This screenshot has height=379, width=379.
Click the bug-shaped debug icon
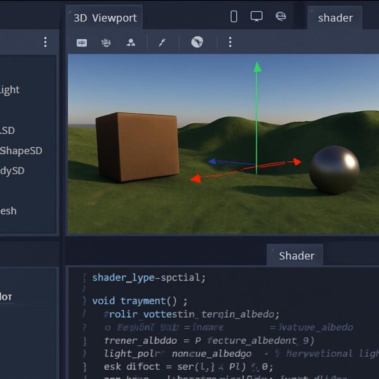point(106,43)
